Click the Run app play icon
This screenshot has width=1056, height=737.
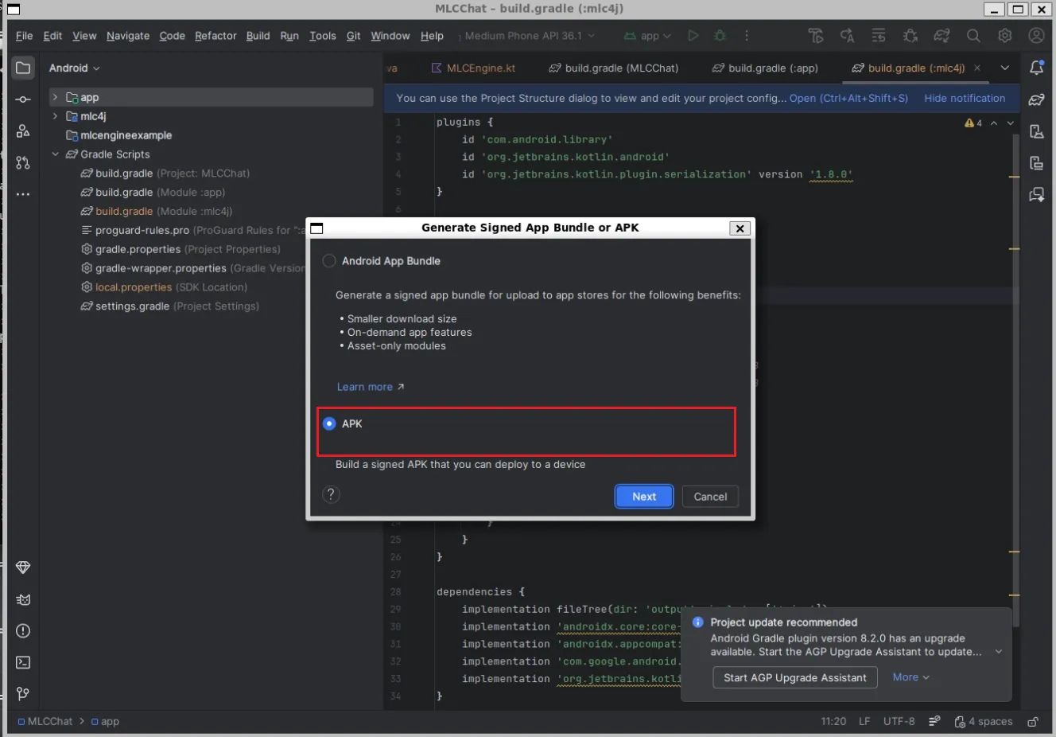[x=693, y=36]
